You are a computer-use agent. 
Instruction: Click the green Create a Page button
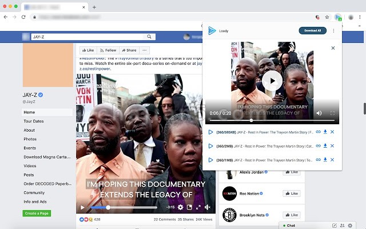37,214
